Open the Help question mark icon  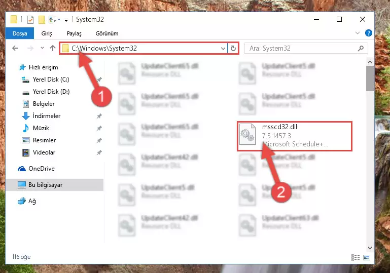point(368,33)
